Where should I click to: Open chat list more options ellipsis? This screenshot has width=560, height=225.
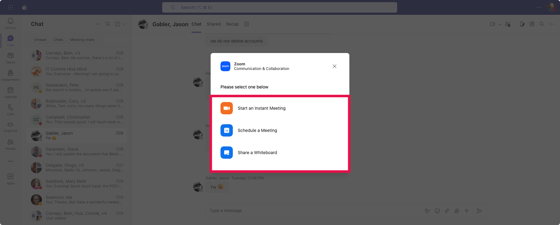point(98,24)
